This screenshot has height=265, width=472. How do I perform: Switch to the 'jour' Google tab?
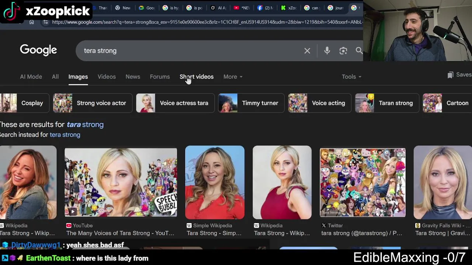coord(336,8)
